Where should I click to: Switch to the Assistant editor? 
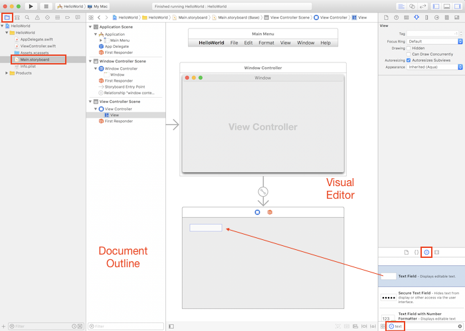pyautogui.click(x=412, y=6)
